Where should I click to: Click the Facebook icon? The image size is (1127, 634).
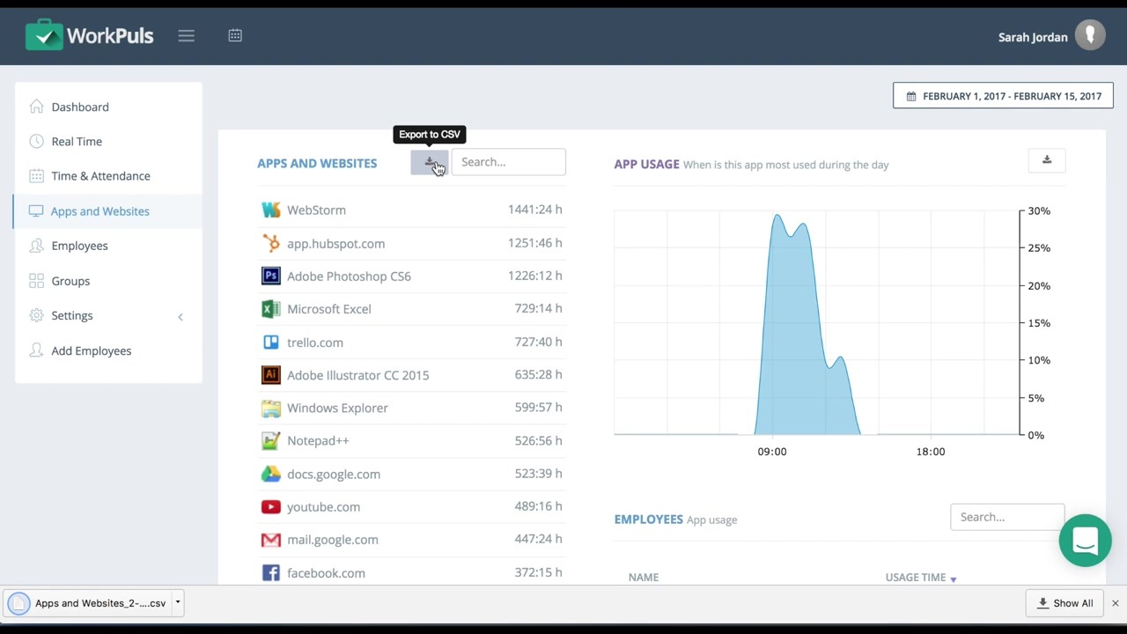click(271, 572)
